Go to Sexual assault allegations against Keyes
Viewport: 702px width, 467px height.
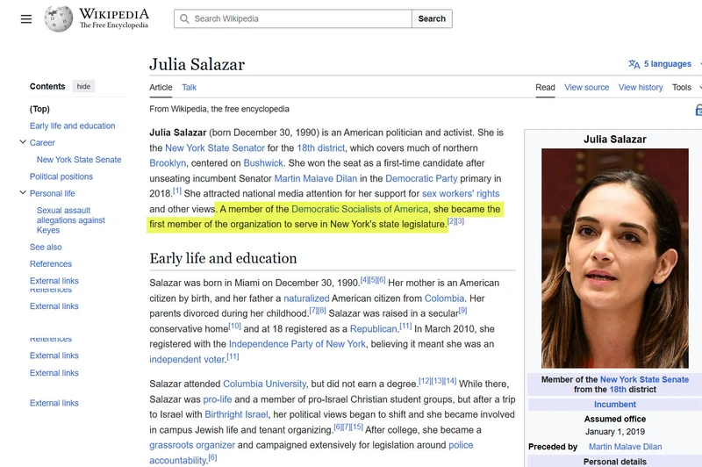pos(71,219)
